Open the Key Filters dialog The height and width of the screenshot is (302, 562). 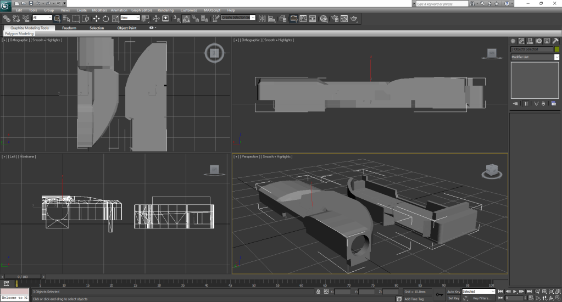point(482,298)
